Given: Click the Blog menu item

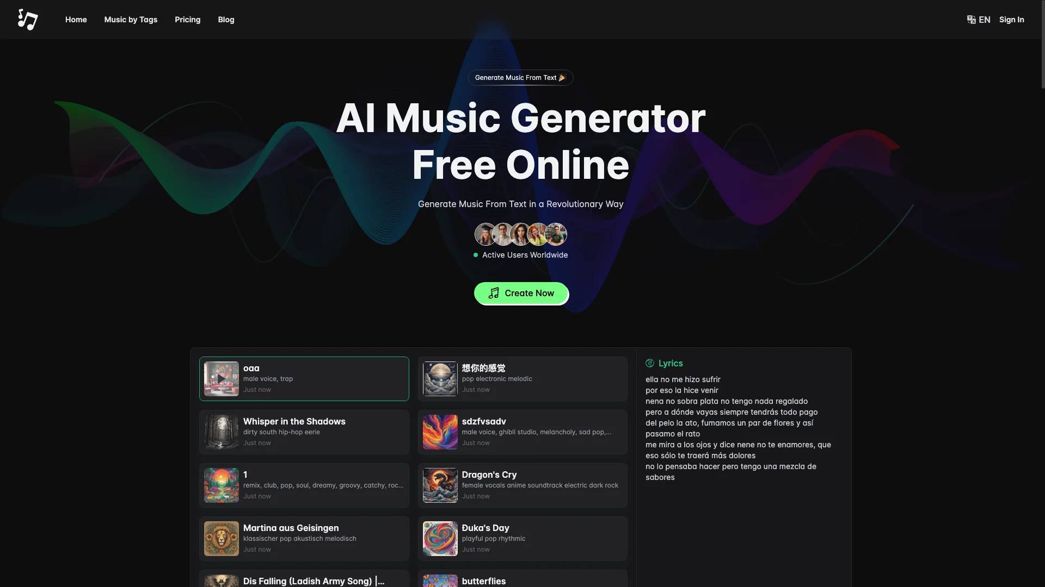Looking at the screenshot, I should (x=226, y=20).
